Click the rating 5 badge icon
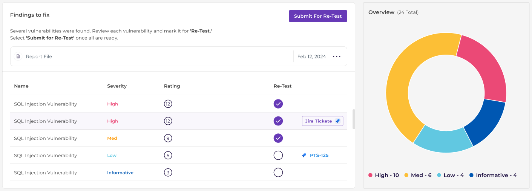The image size is (532, 191). click(x=168, y=155)
